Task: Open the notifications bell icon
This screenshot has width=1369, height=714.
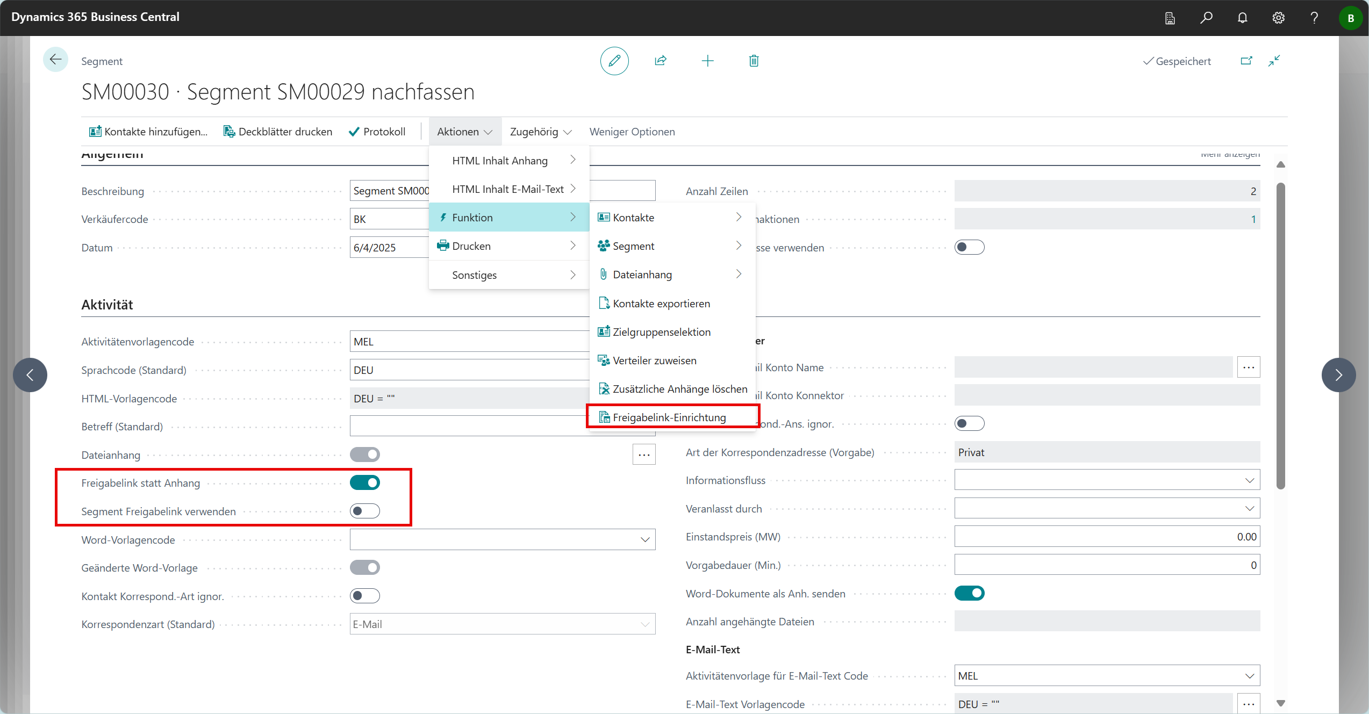Action: tap(1242, 18)
